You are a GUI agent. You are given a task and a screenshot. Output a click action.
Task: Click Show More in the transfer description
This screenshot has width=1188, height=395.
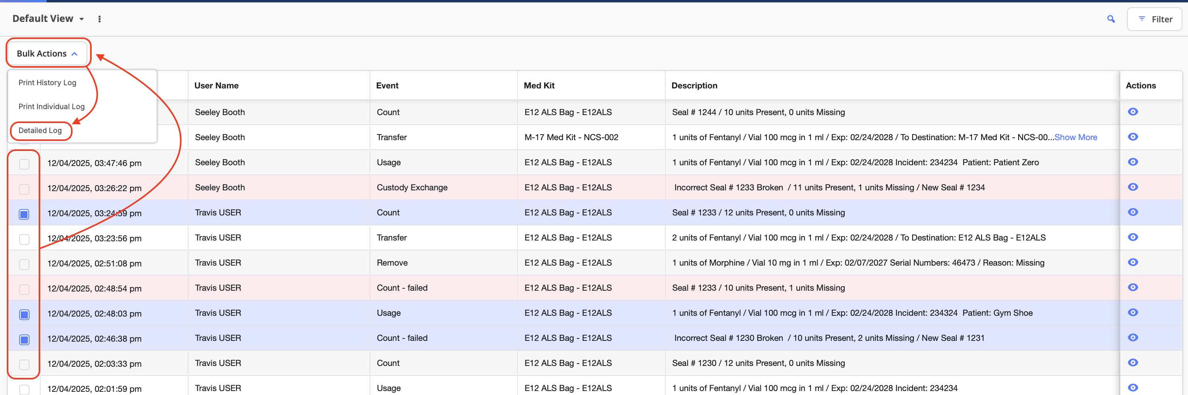[1076, 137]
